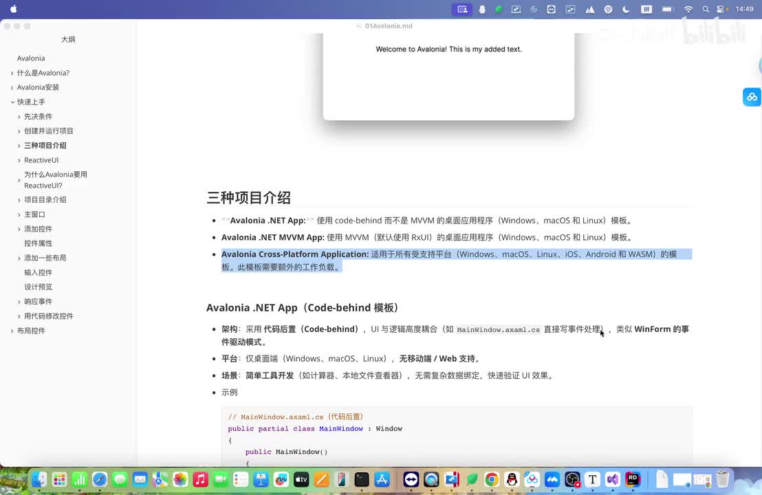
Task: Click the floating Baidu cloud side button
Action: (x=752, y=97)
